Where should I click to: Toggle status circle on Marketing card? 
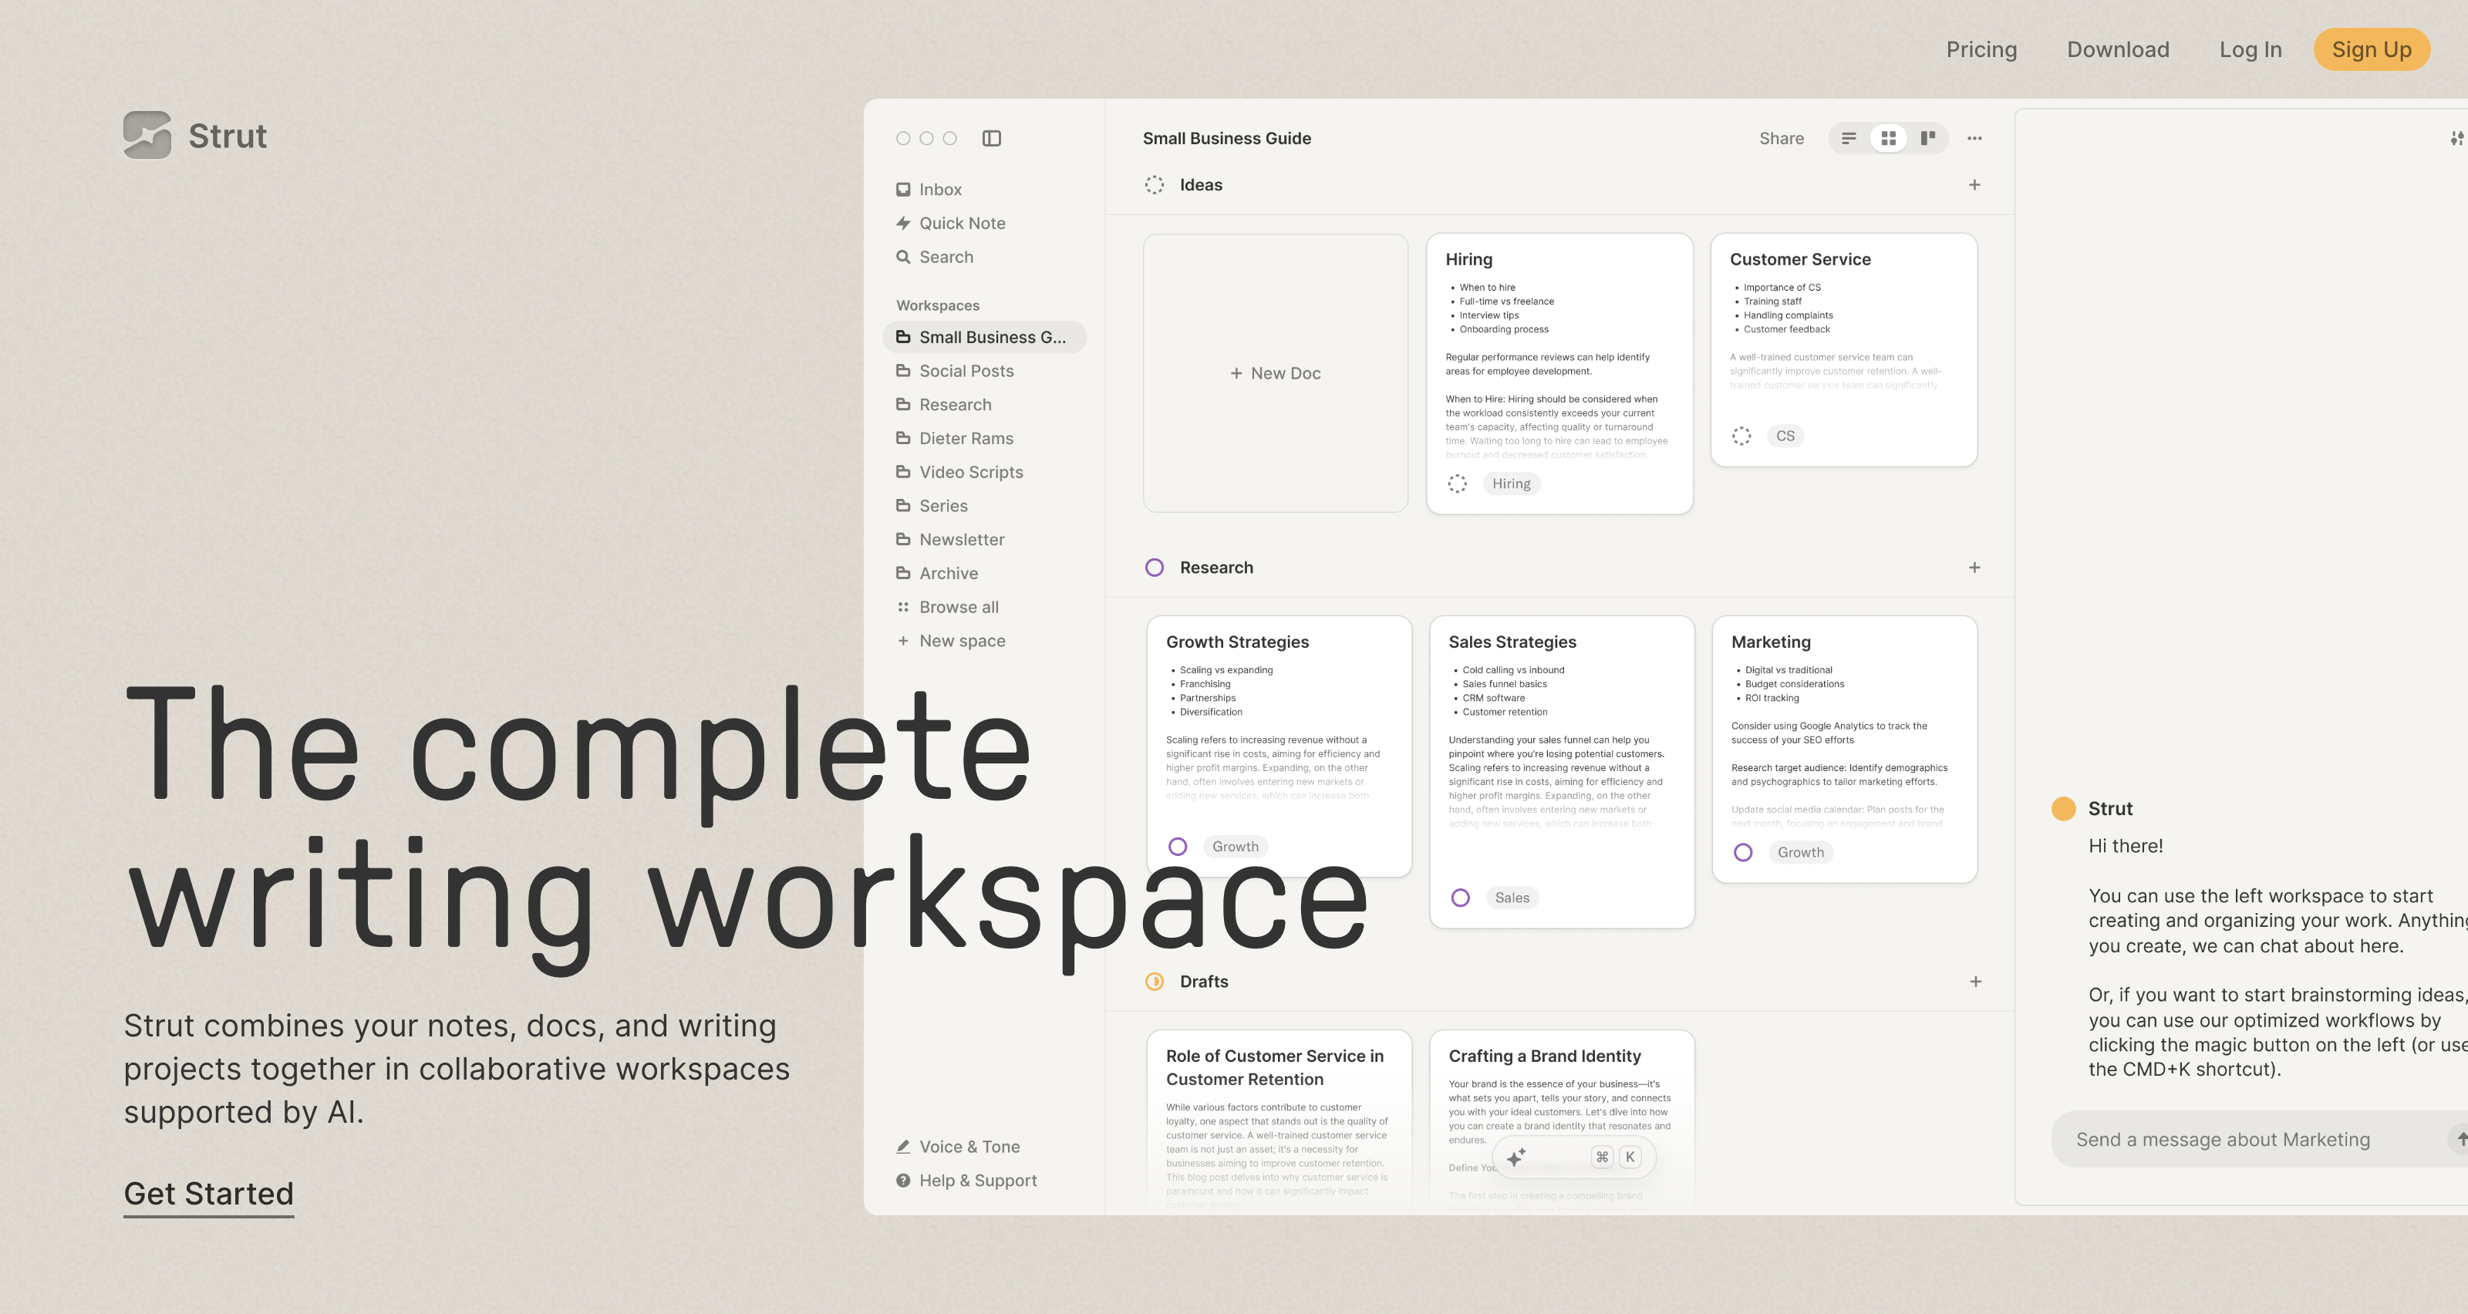pos(1743,852)
